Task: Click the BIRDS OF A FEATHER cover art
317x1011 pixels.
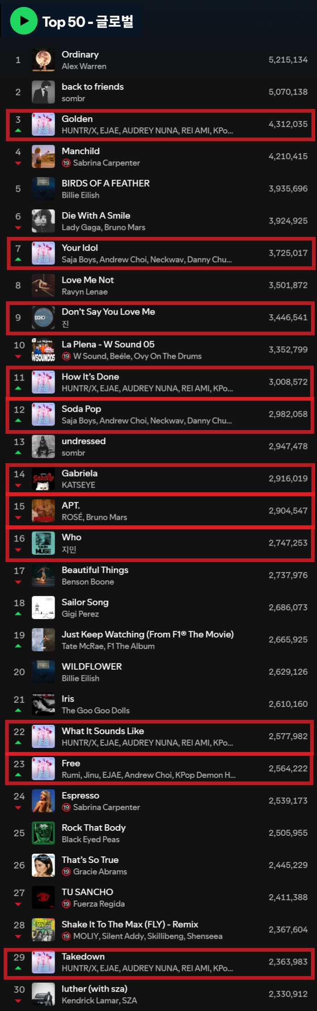Action: point(43,189)
